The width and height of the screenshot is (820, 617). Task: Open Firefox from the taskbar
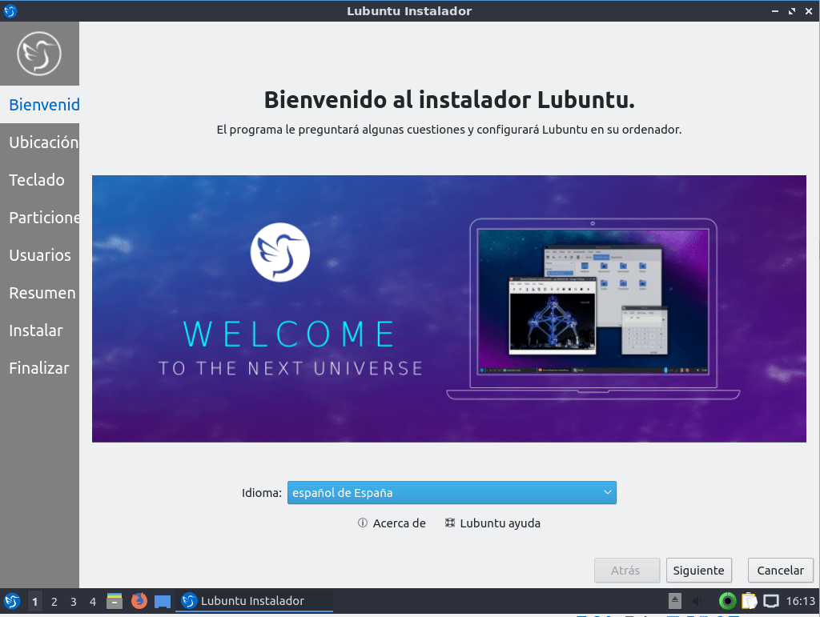pyautogui.click(x=139, y=600)
